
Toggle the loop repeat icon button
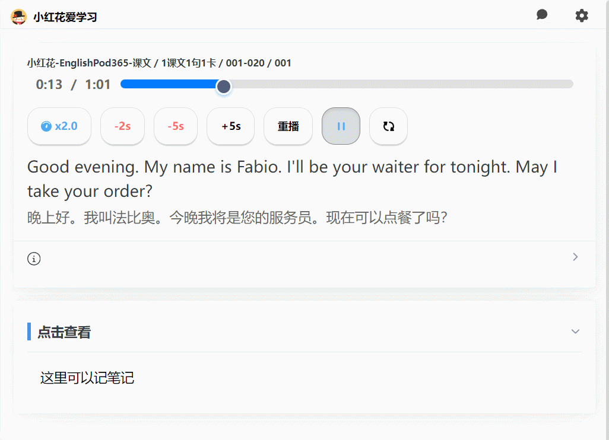(x=388, y=126)
